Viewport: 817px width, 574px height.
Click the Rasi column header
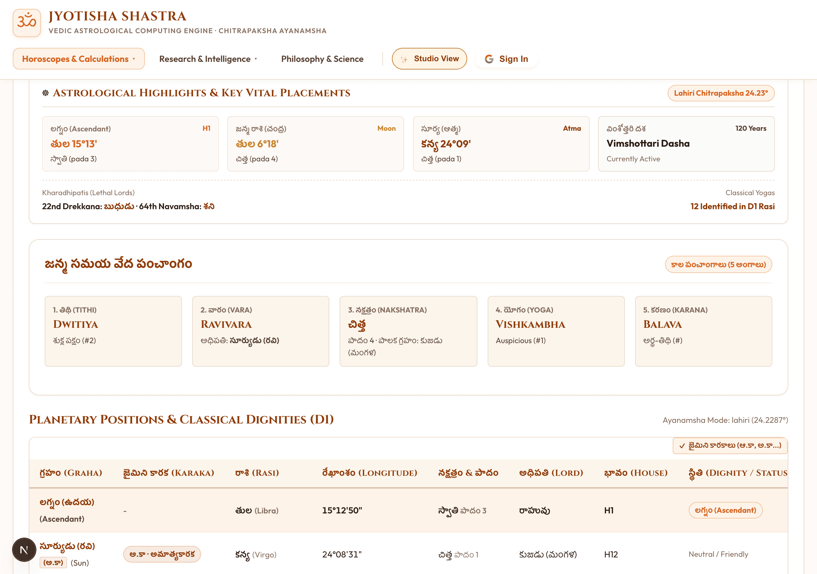coord(257,473)
